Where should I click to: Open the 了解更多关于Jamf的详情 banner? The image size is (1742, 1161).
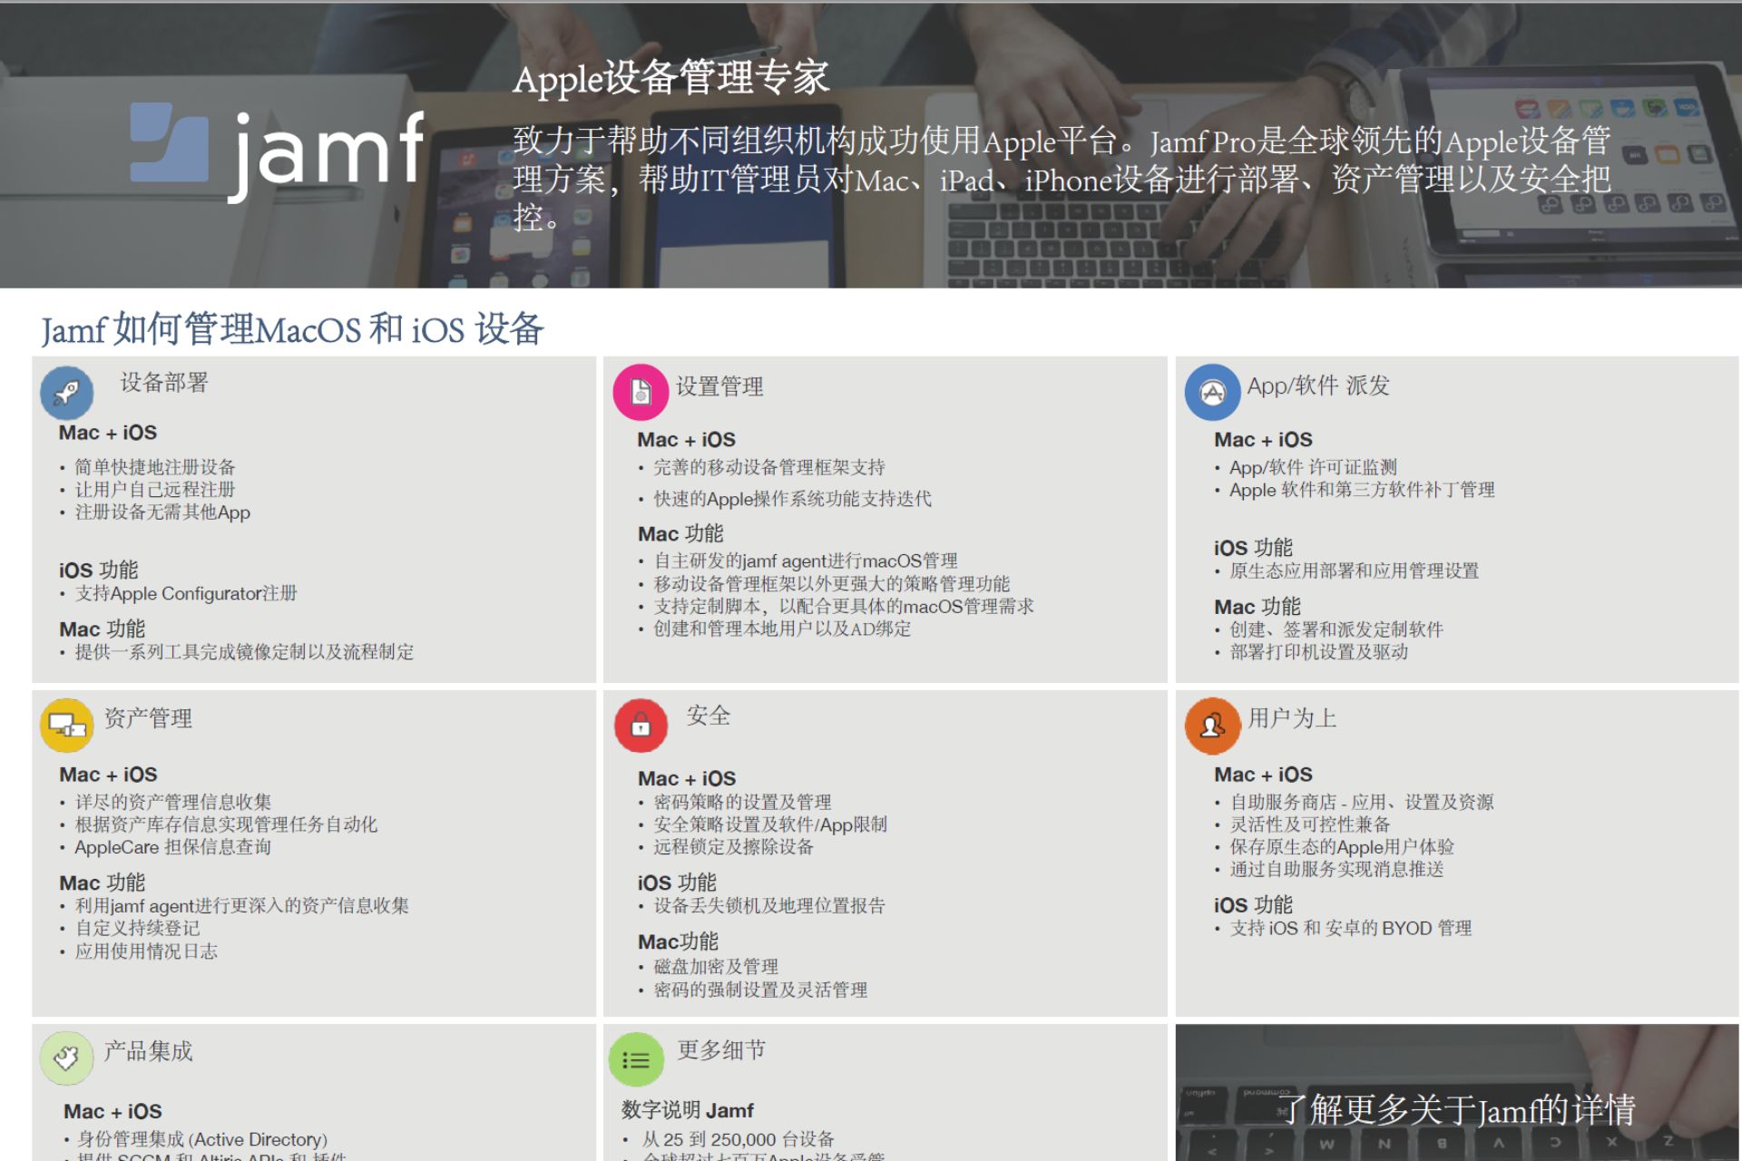point(1457,1093)
